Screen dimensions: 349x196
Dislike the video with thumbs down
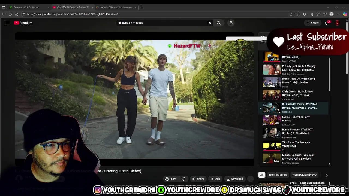pyautogui.click(x=183, y=179)
